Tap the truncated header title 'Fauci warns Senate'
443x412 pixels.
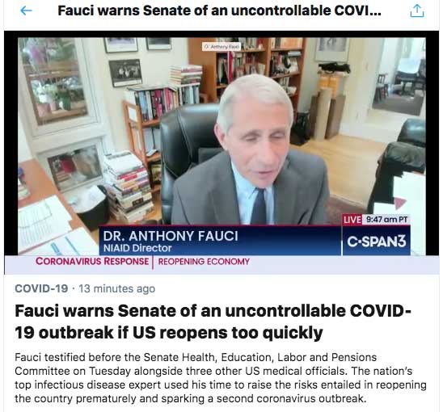click(219, 11)
